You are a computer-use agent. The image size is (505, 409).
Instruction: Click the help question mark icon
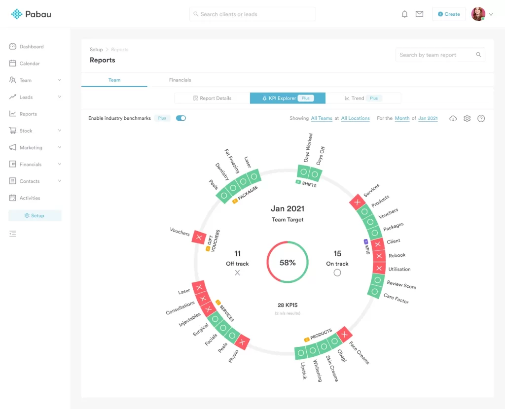[x=481, y=118]
